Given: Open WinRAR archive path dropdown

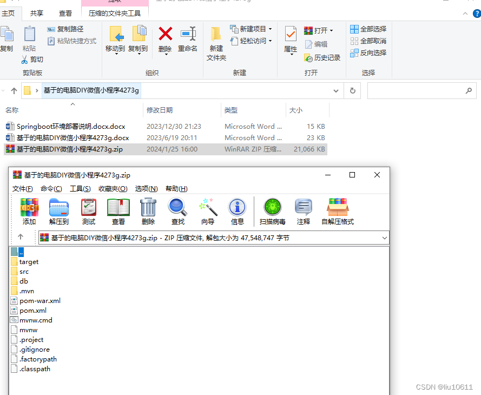Looking at the screenshot, I should [x=384, y=238].
